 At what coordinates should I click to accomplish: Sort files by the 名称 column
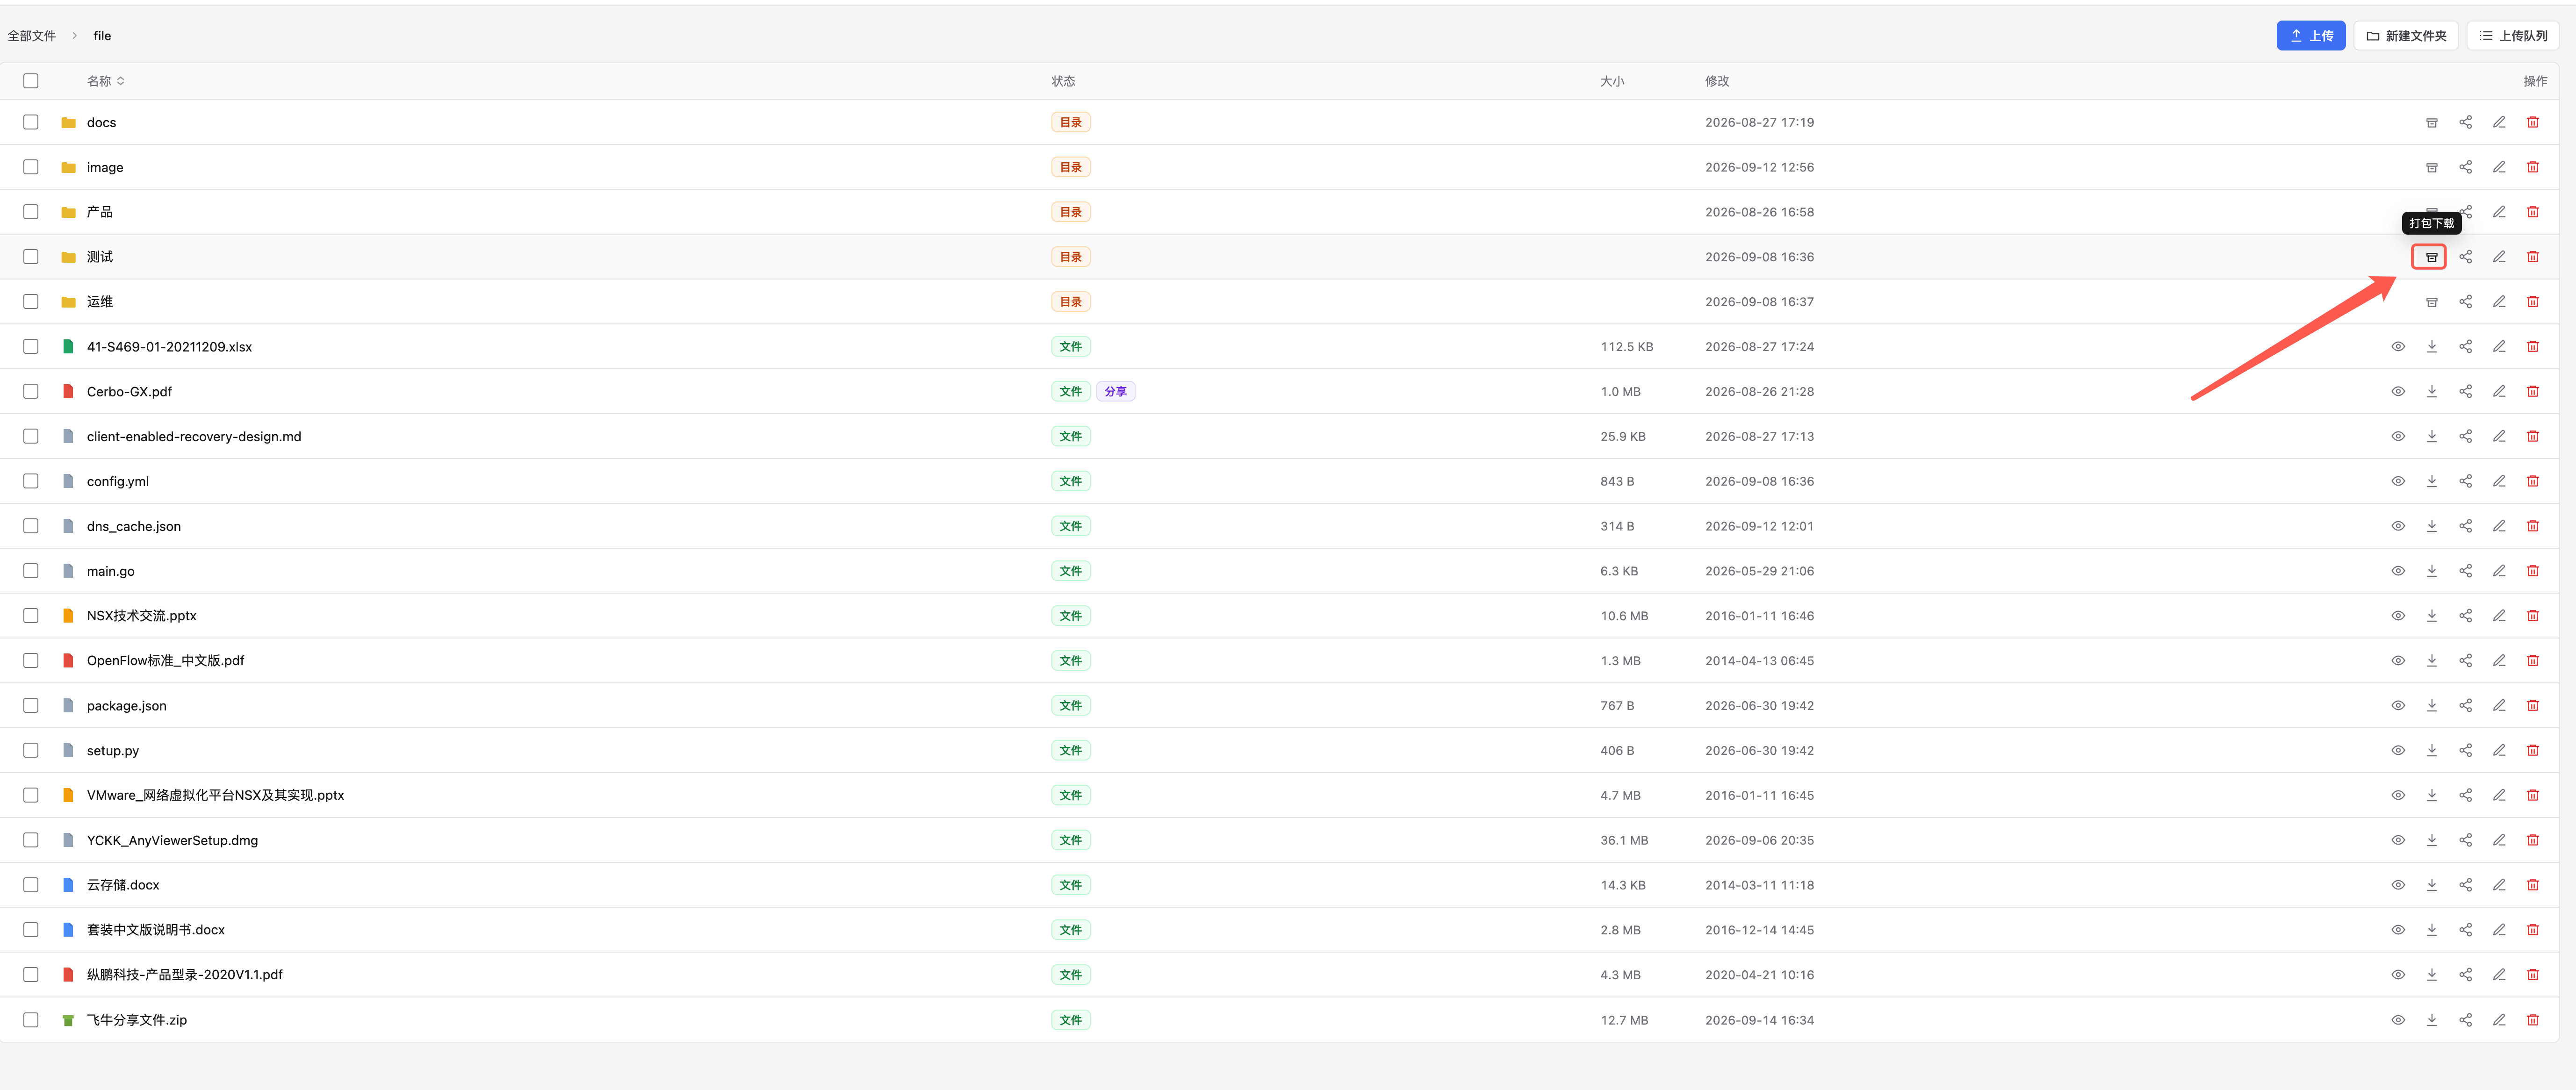coord(106,81)
